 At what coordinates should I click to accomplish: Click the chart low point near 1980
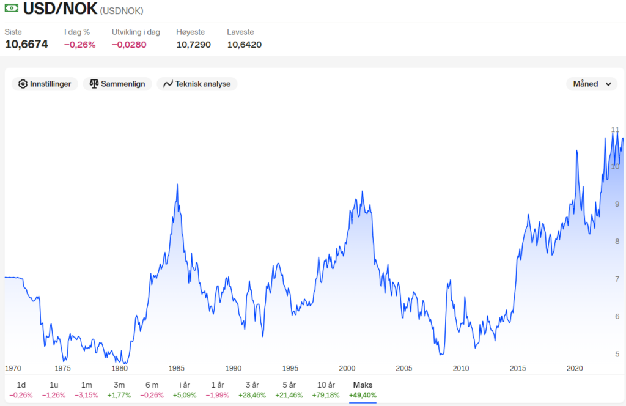pos(125,363)
